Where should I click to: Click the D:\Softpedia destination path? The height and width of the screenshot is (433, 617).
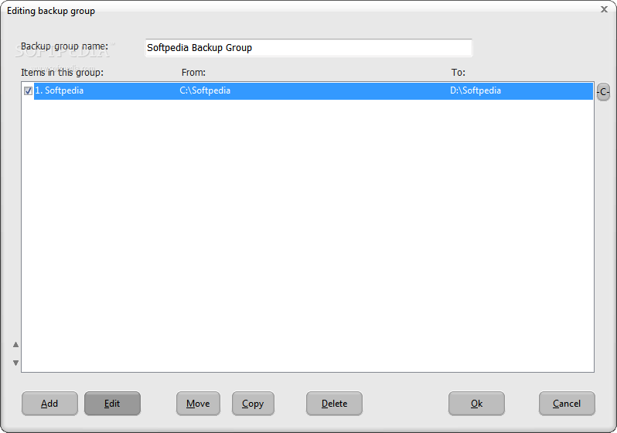point(476,90)
